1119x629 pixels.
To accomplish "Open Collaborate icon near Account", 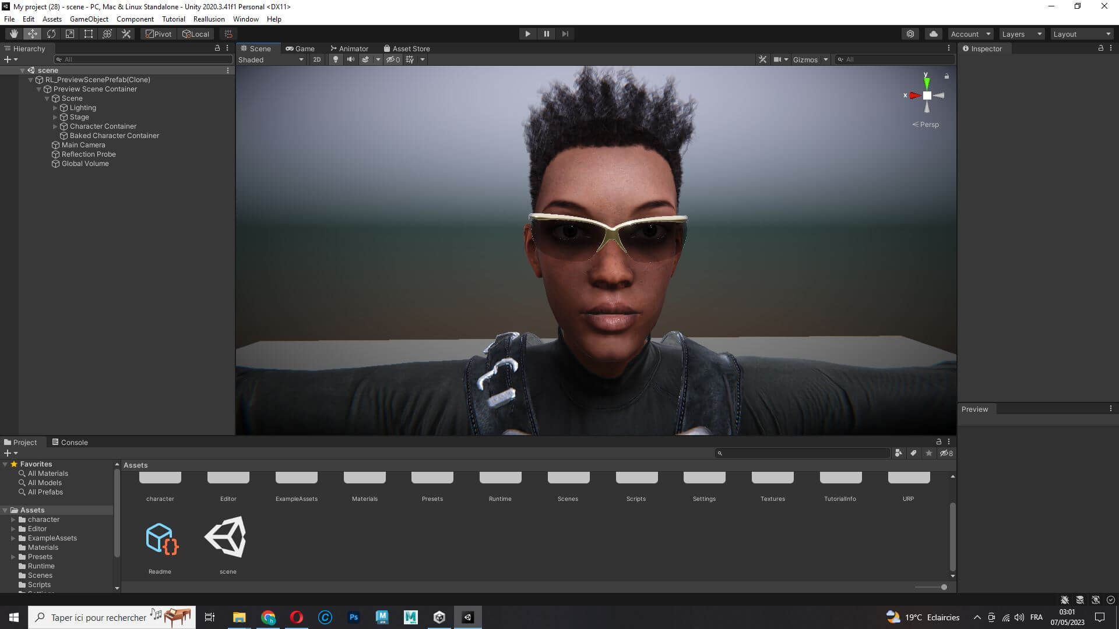I will (x=910, y=34).
